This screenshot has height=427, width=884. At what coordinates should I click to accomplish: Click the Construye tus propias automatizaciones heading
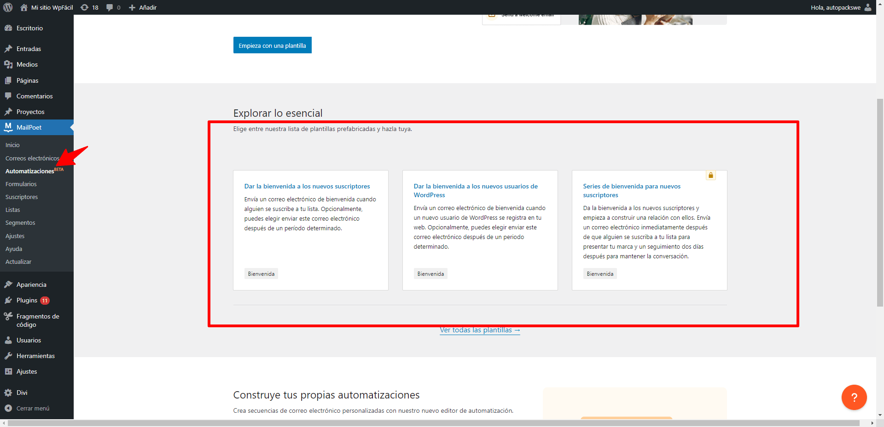[x=326, y=395]
